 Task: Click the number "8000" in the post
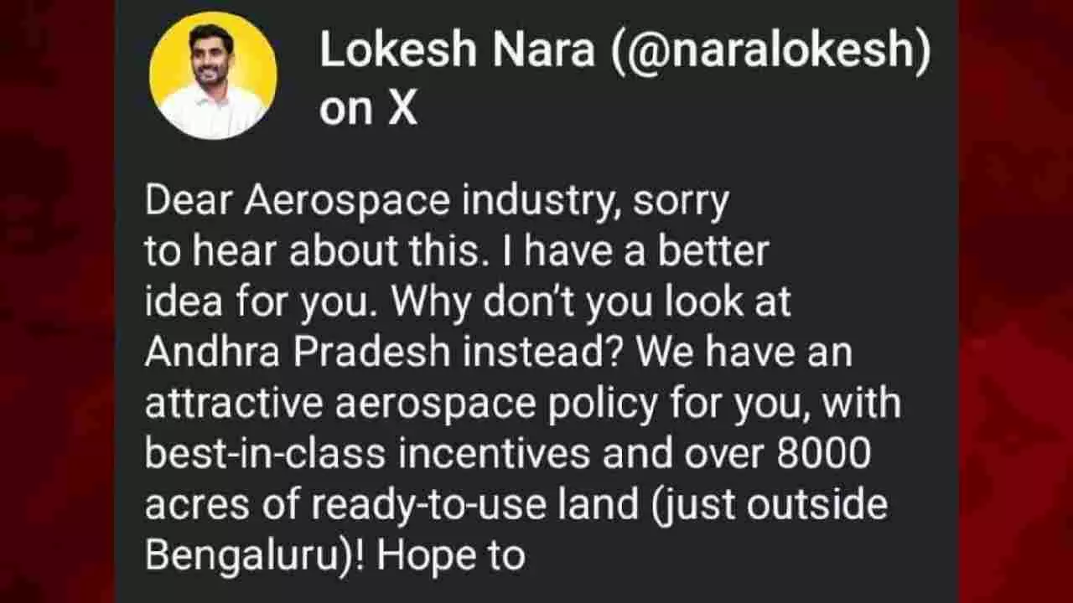pos(825,455)
